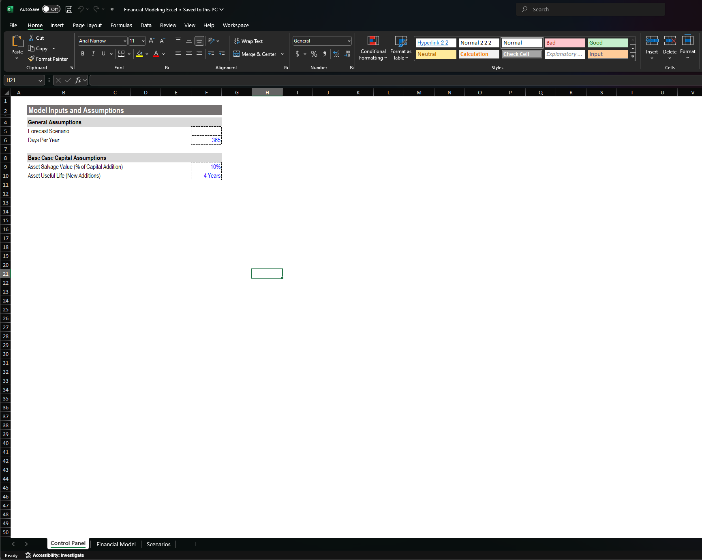Select the Format Painter icon
Viewport: 702px width, 560px height.
[48, 59]
